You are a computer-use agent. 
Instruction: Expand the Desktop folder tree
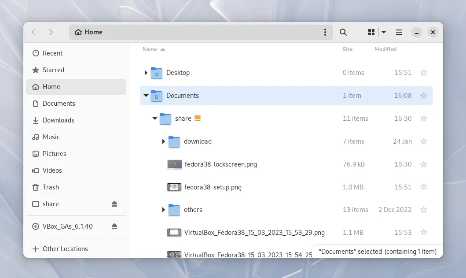(x=146, y=73)
